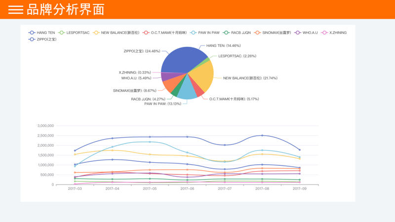The width and height of the screenshot is (395, 222).
Task: Click the 2017-04 axis label
Action: (113, 188)
